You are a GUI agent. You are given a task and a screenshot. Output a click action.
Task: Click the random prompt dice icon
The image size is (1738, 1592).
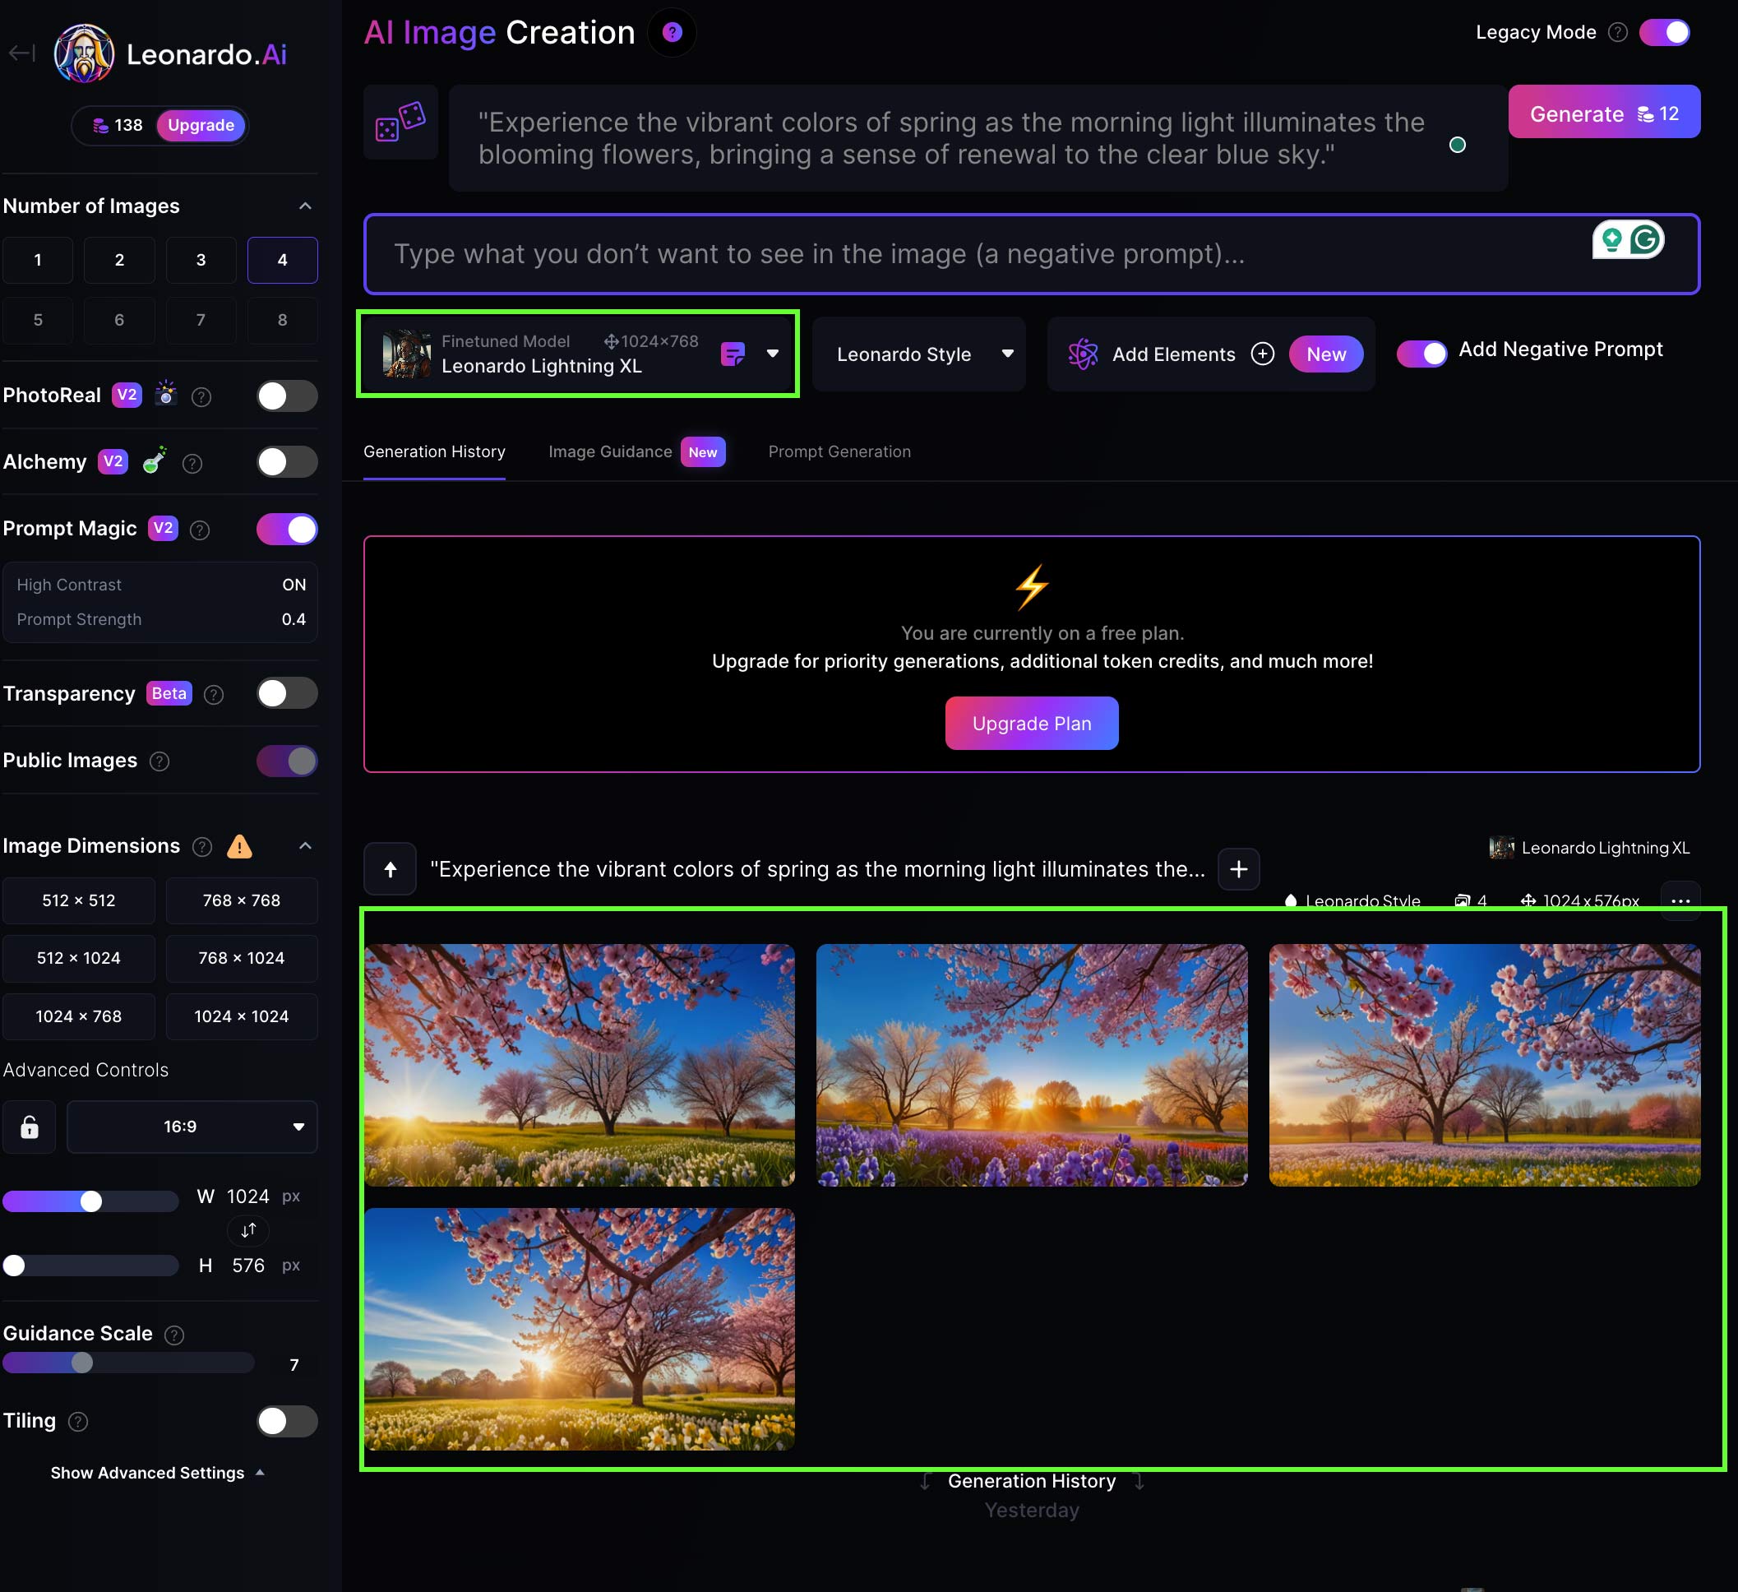(400, 122)
